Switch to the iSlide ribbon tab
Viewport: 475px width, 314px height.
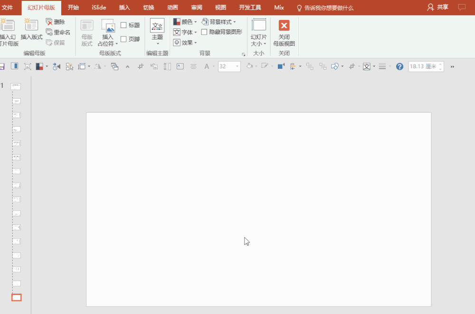[x=99, y=8]
